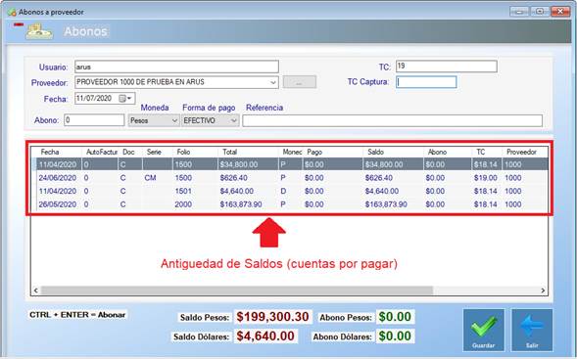Click the app icon in the title bar
577x359 pixels.
pos(12,12)
